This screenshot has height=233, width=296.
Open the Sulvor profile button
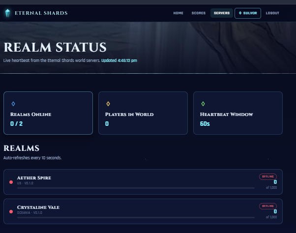click(x=248, y=13)
